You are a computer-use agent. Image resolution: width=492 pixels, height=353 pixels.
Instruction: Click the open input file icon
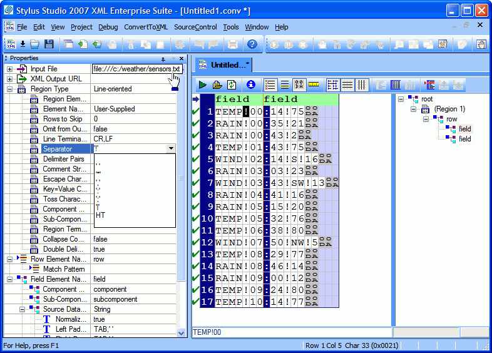[217, 84]
